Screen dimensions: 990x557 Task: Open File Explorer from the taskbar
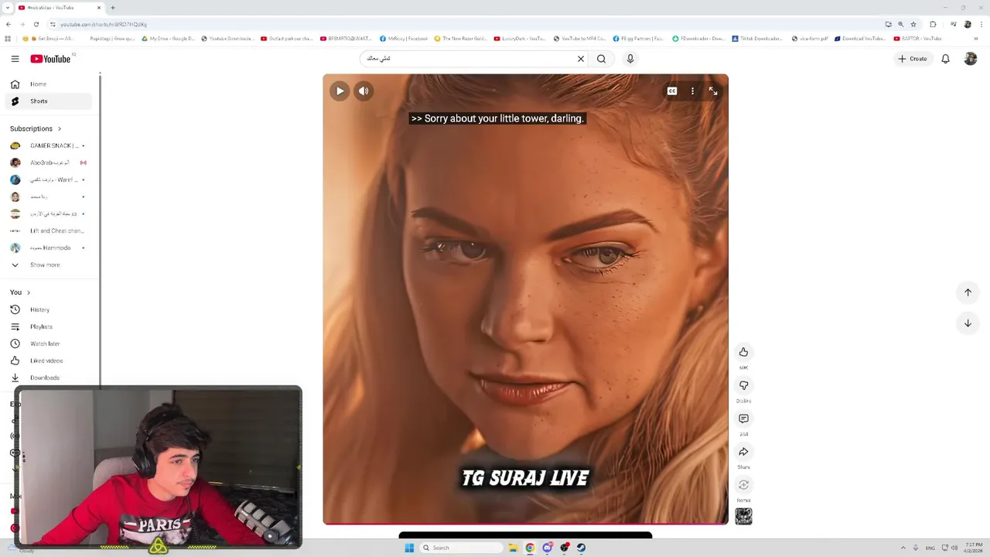point(513,548)
